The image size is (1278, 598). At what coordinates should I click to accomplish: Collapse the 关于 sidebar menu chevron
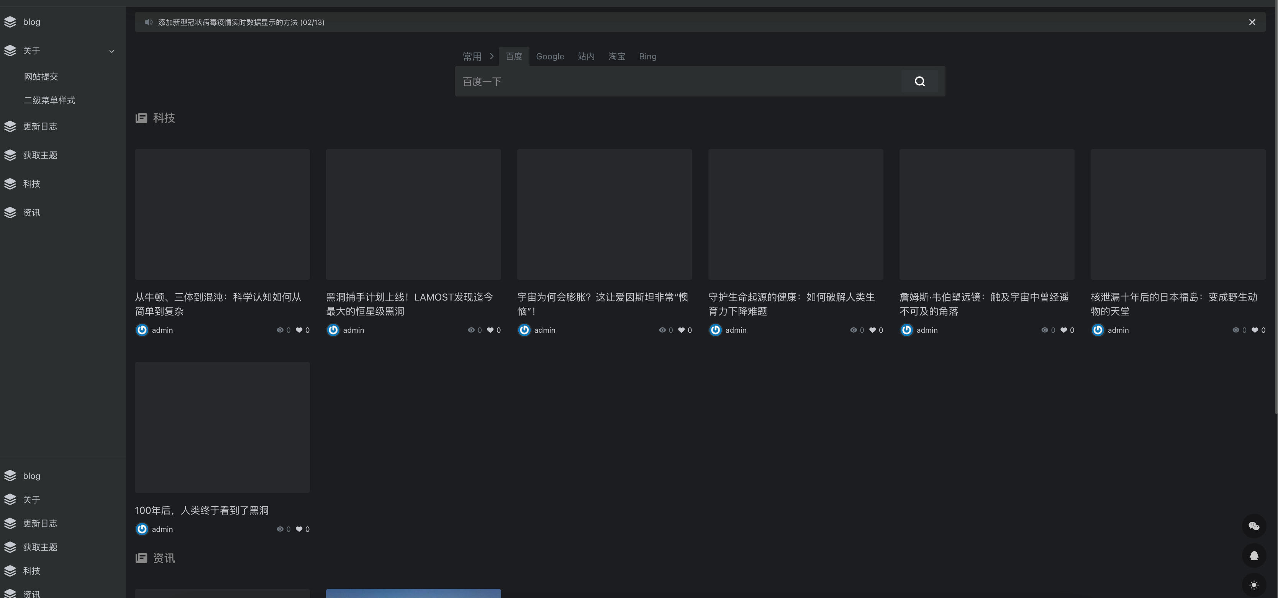(x=111, y=51)
